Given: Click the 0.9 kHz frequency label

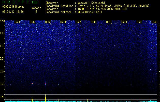Looking at the screenshot, I should 2,59.
